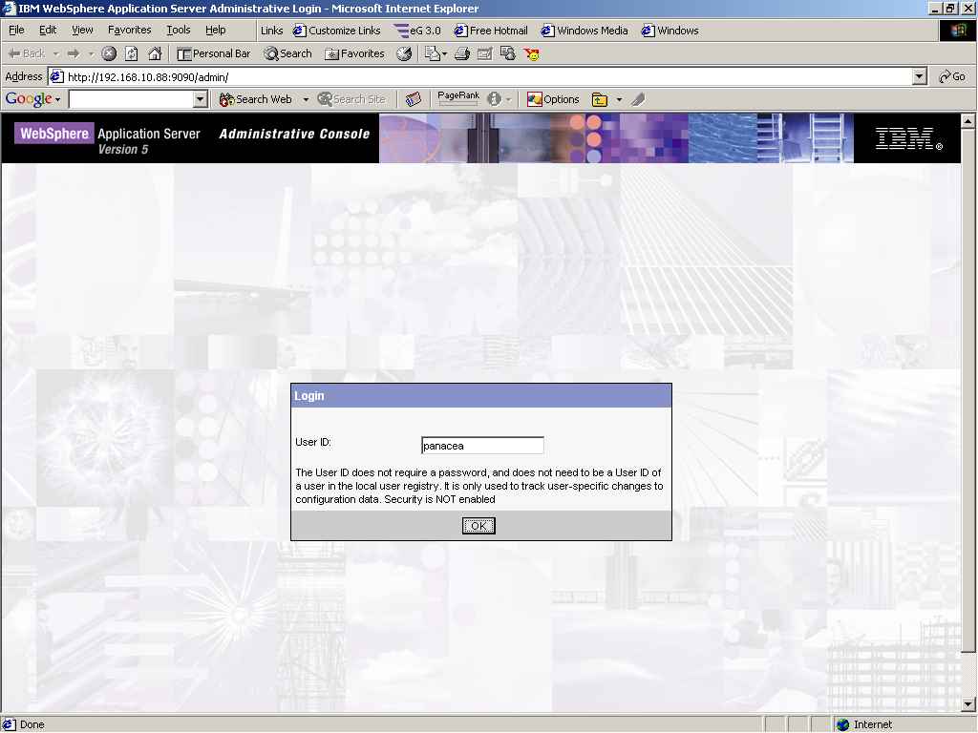The image size is (978, 733).
Task: Click the WebSphere logo badge
Action: click(54, 134)
